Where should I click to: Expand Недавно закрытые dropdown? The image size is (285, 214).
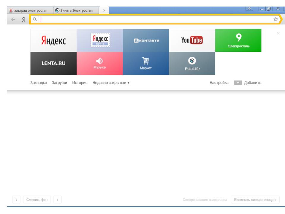point(111,83)
